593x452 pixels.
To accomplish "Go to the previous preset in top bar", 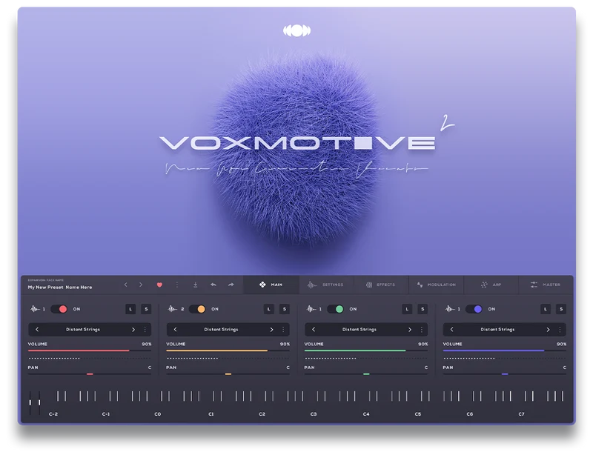I will [x=126, y=285].
